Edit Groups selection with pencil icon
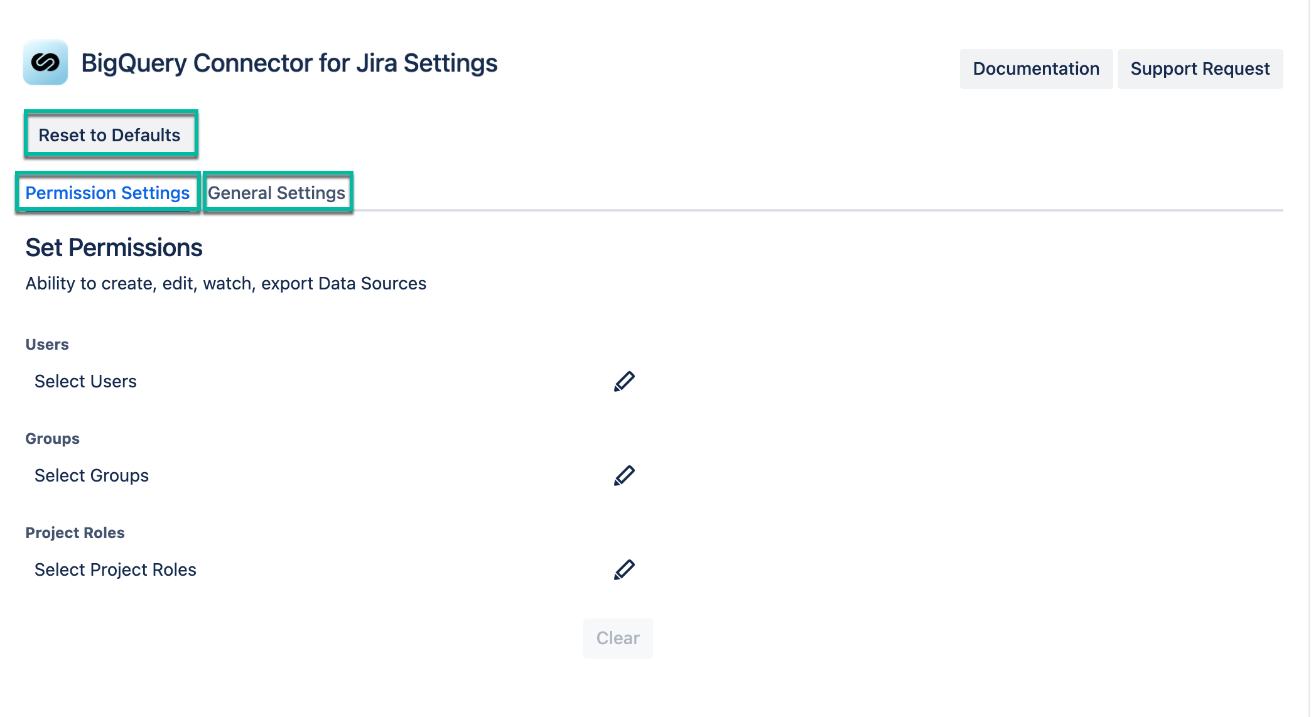Image resolution: width=1311 pixels, height=717 pixels. (x=624, y=475)
